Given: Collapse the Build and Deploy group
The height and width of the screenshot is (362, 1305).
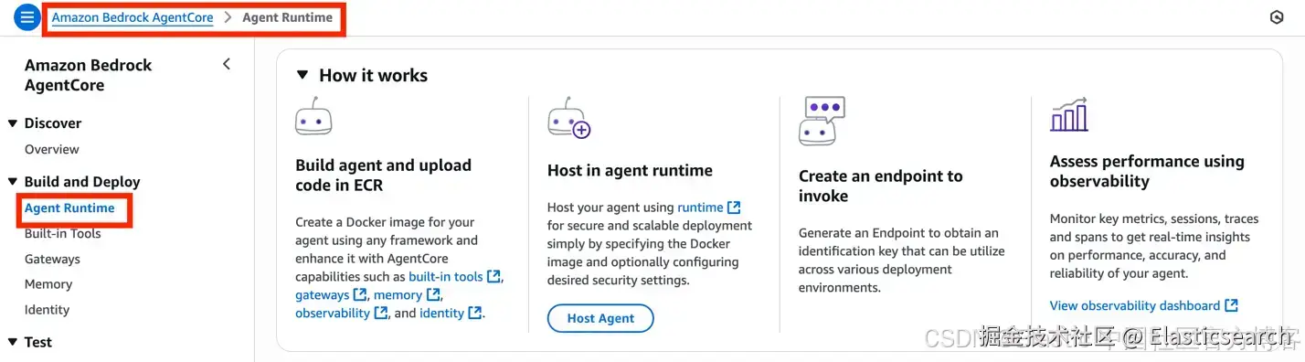Looking at the screenshot, I should 13,182.
